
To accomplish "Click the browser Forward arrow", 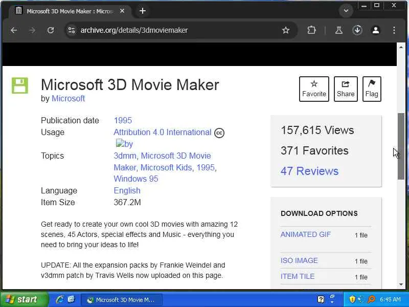I will (x=32, y=30).
